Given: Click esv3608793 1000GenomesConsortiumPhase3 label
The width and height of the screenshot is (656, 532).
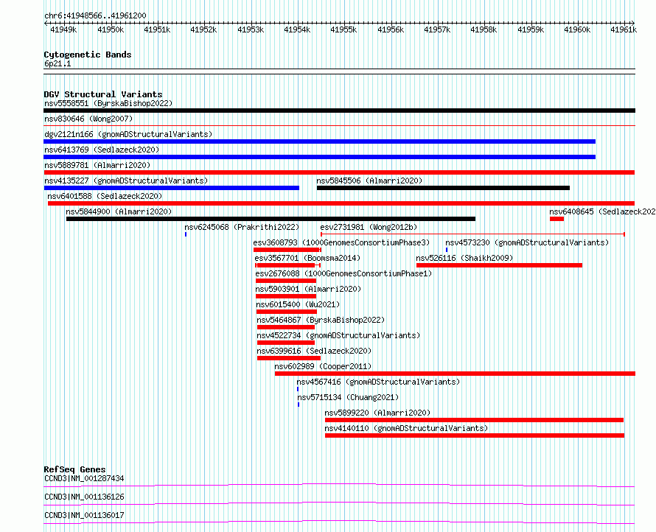Looking at the screenshot, I should click(341, 242).
